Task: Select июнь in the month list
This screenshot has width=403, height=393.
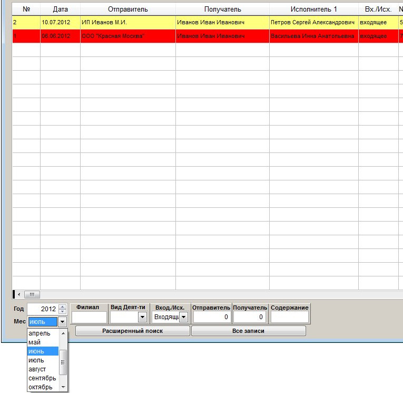Action: click(x=43, y=351)
